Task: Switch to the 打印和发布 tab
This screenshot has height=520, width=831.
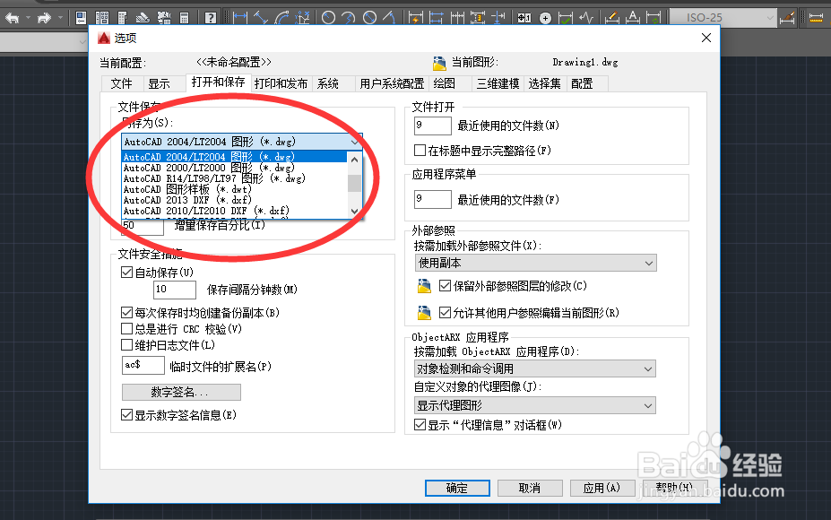Action: pyautogui.click(x=281, y=83)
